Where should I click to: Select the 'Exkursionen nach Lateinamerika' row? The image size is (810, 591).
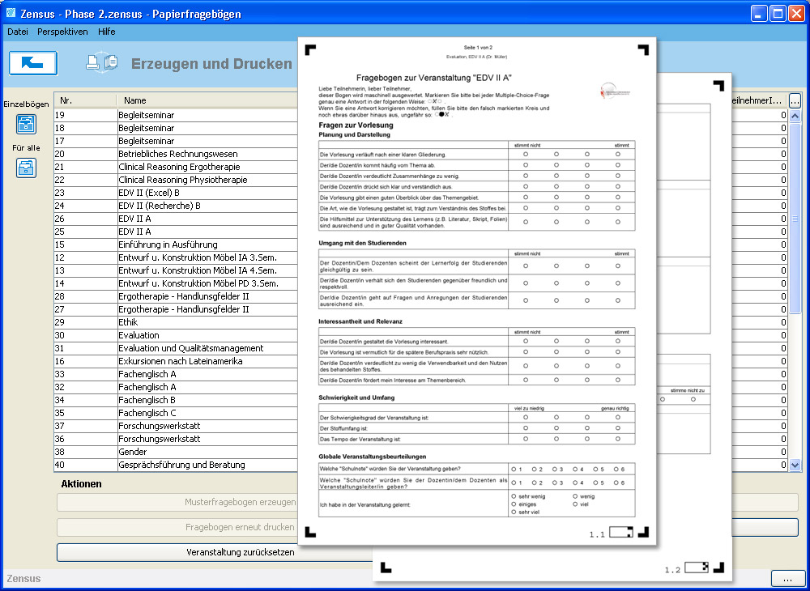(180, 361)
